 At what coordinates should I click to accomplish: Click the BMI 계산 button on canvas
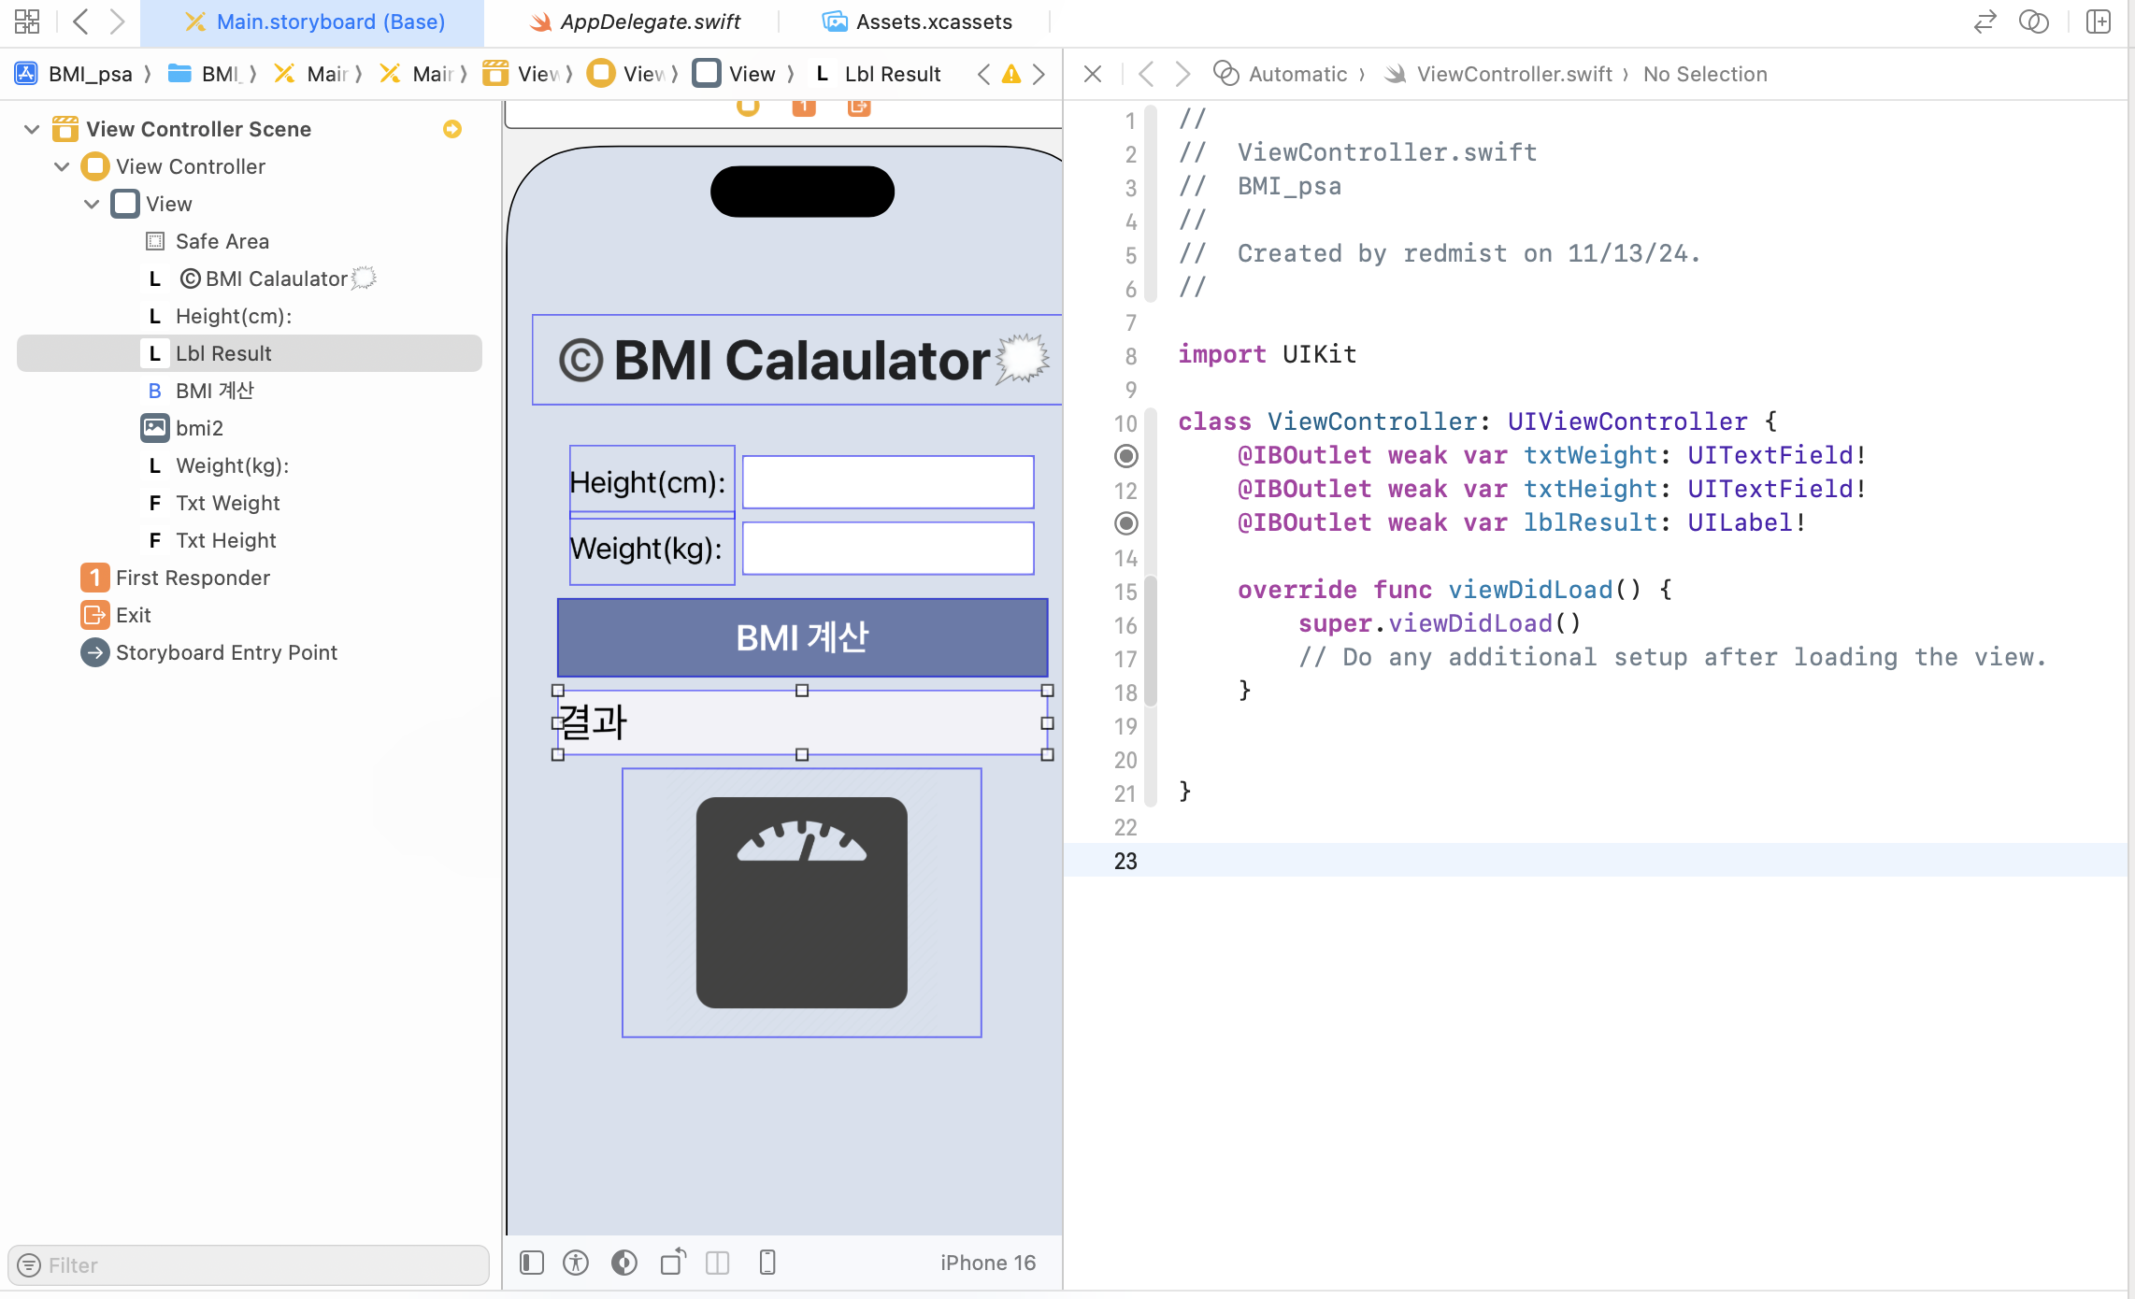pos(802,637)
